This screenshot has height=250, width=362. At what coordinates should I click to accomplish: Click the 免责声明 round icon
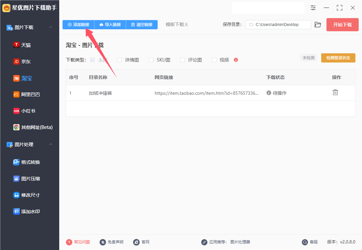point(102,242)
